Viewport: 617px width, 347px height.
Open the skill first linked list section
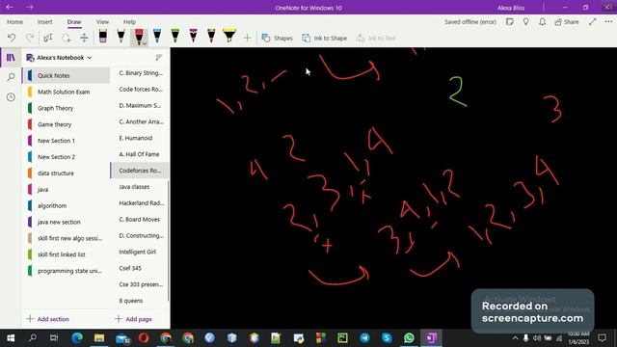coord(66,254)
